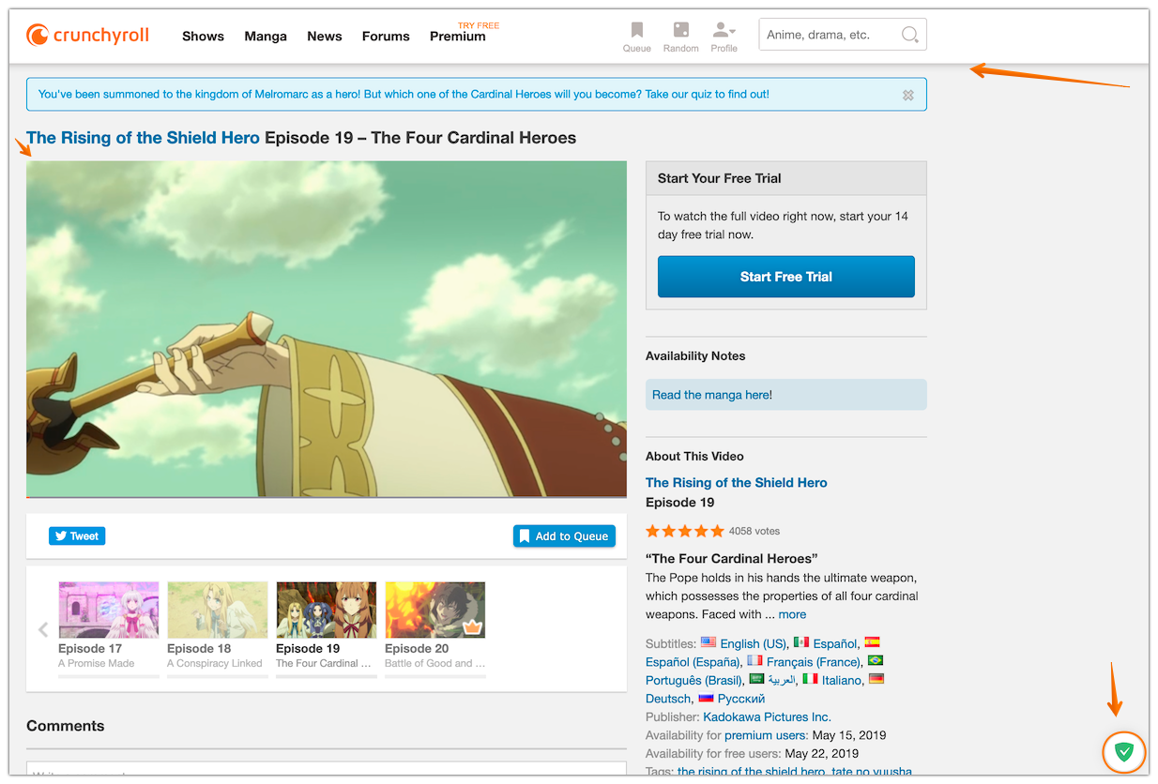Viewport: 1158px width, 784px height.
Task: Click Start Free Trial button
Action: [785, 277]
